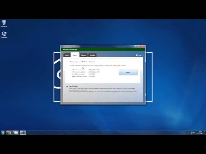Expand the Help dropdown arrow
The height and width of the screenshot is (154, 206).
pyautogui.click(x=142, y=55)
